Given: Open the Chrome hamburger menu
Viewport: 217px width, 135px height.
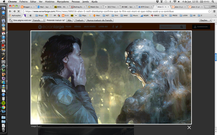Looking at the screenshot, I should coord(214,11).
